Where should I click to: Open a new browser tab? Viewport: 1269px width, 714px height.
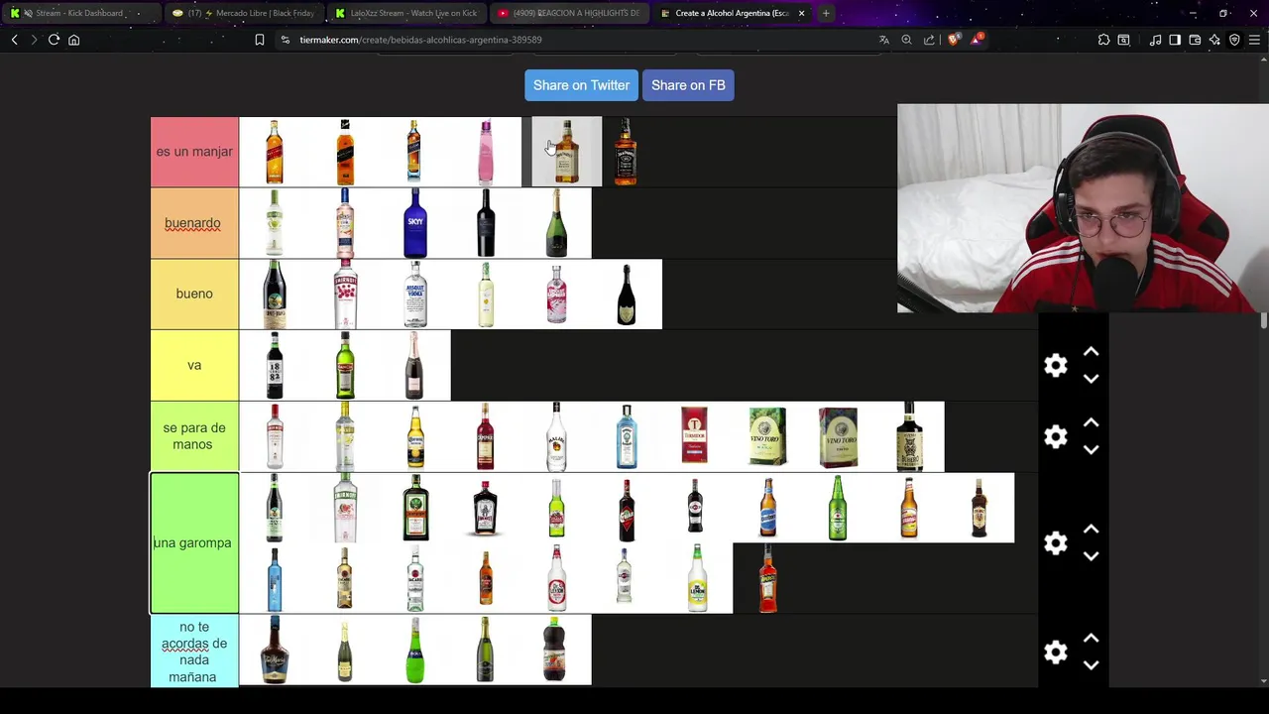(x=826, y=13)
